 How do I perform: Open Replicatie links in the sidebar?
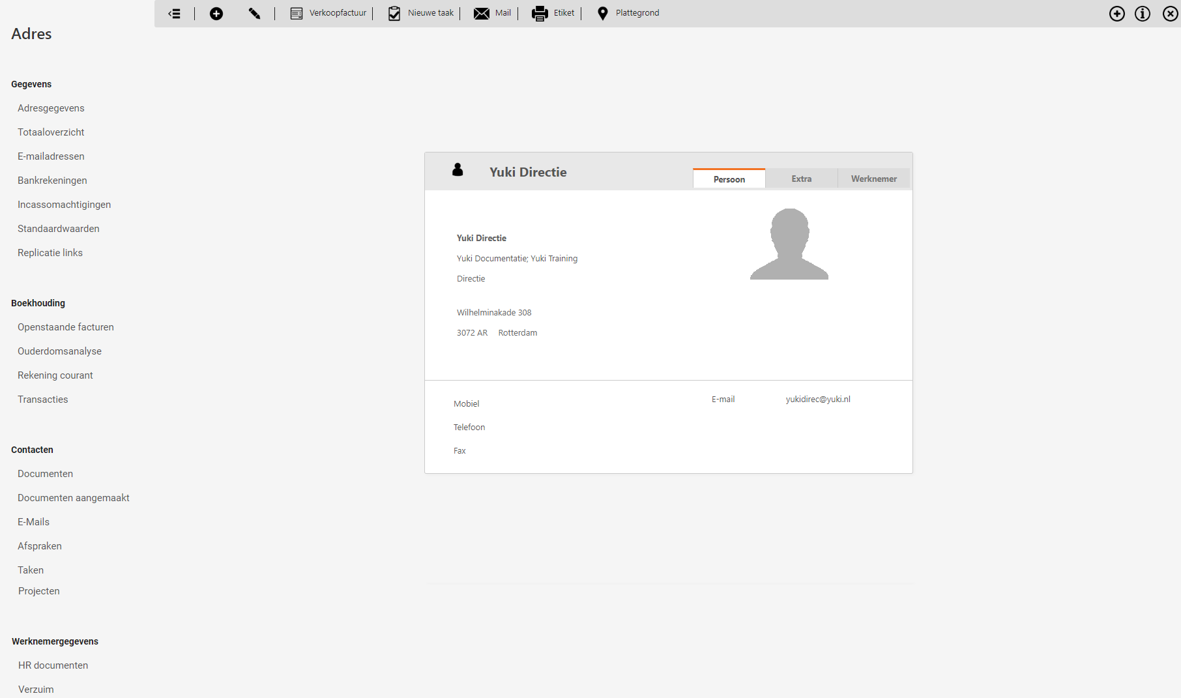50,253
